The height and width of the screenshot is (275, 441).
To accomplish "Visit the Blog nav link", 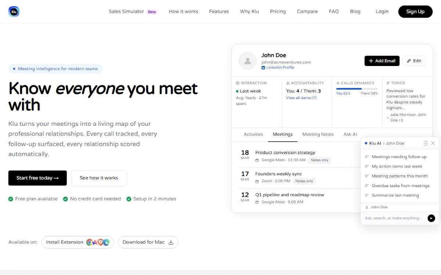I will [x=355, y=12].
